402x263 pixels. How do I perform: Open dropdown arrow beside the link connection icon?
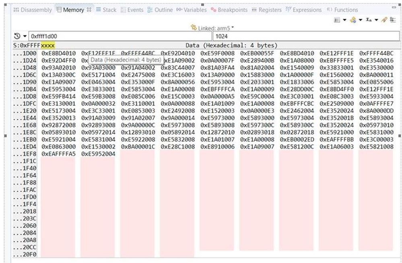(x=361, y=20)
